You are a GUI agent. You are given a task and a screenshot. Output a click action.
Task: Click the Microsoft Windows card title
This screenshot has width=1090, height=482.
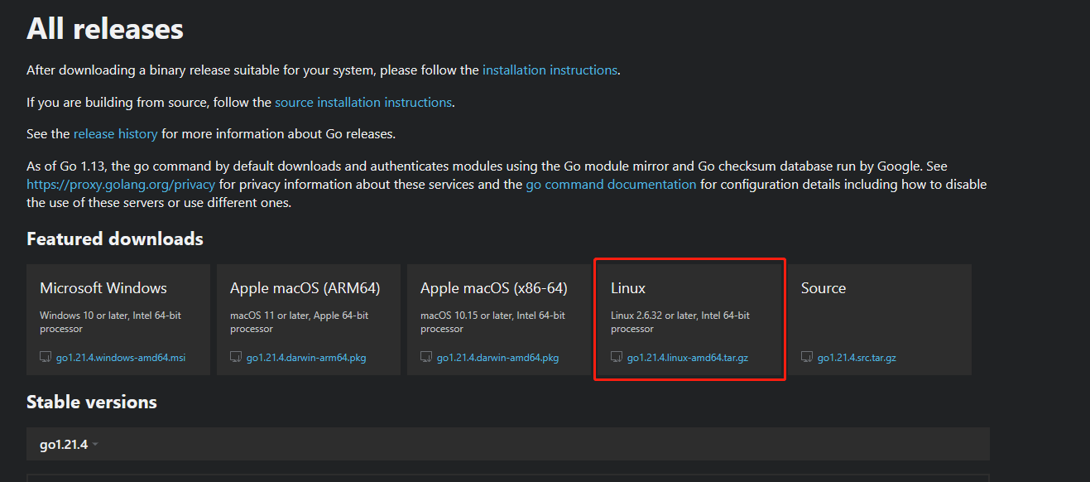103,288
